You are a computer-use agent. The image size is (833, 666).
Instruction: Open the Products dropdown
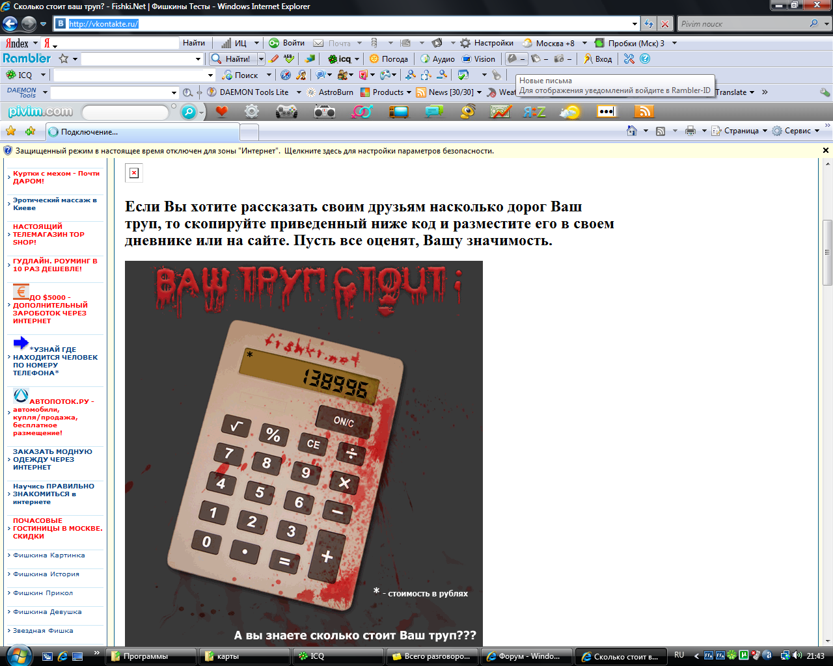click(409, 92)
